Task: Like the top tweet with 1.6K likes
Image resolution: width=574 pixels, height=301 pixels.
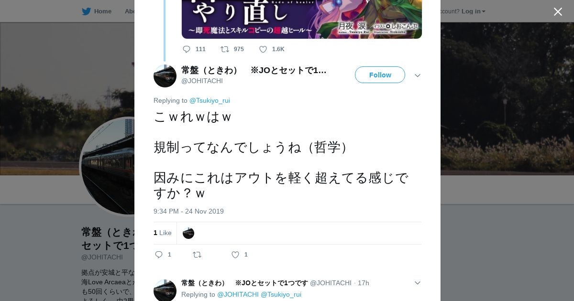Action: pyautogui.click(x=263, y=49)
